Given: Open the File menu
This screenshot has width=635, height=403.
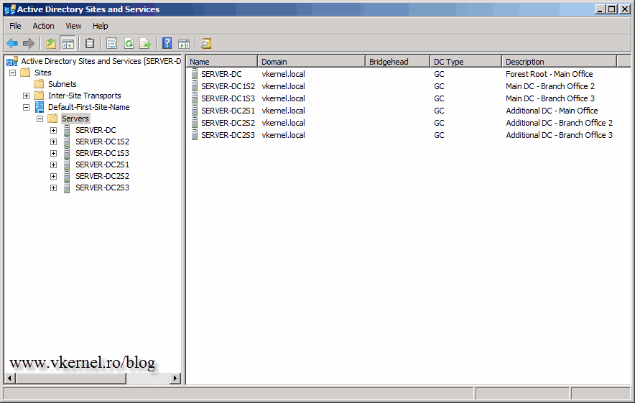Looking at the screenshot, I should point(15,26).
